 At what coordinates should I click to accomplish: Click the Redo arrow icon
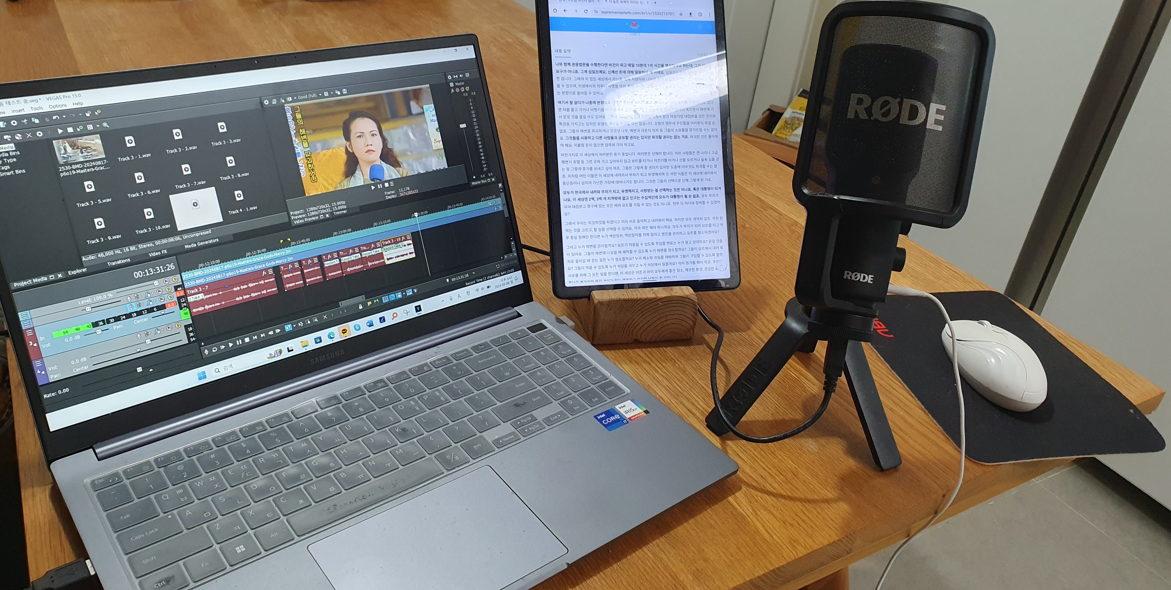pyautogui.click(x=72, y=116)
